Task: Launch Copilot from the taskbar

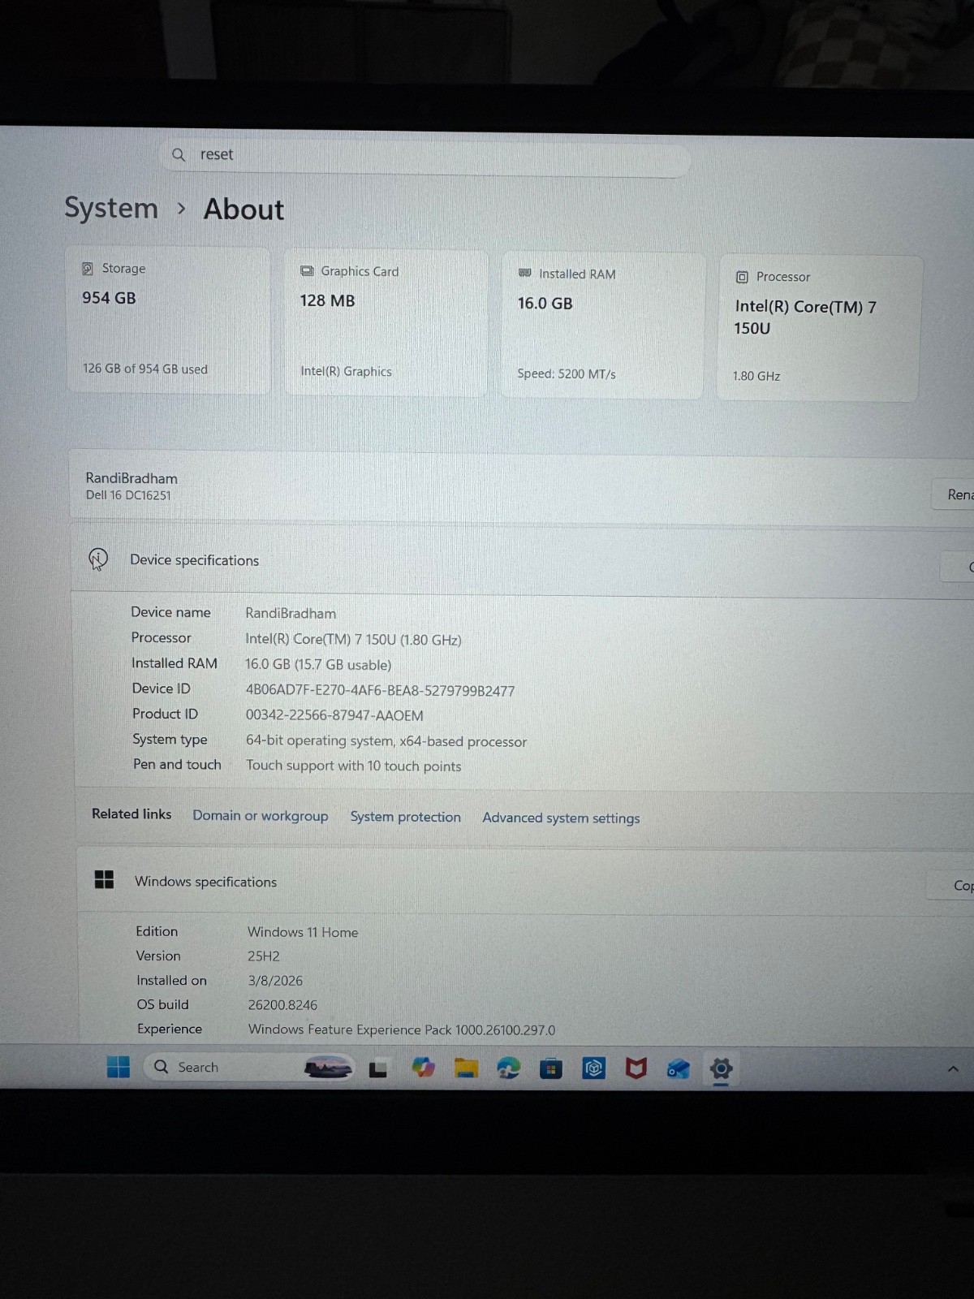Action: (x=423, y=1068)
